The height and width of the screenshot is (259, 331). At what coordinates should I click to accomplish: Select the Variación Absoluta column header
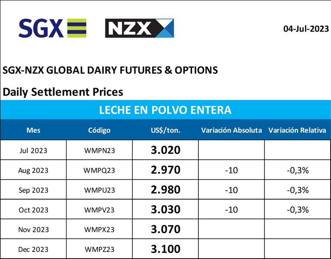click(x=231, y=130)
